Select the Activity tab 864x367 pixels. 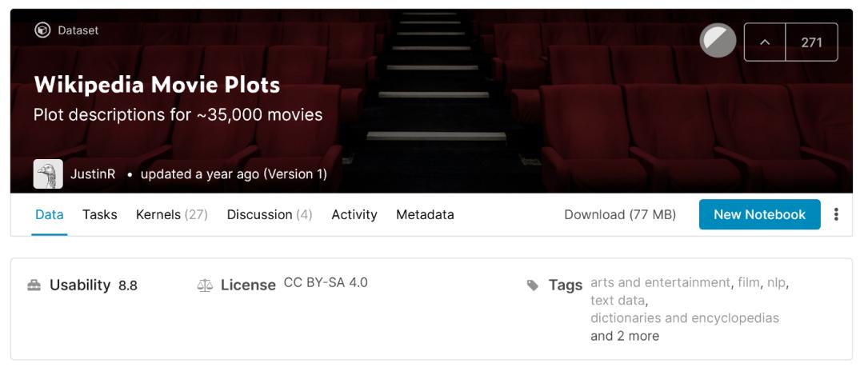tap(354, 214)
